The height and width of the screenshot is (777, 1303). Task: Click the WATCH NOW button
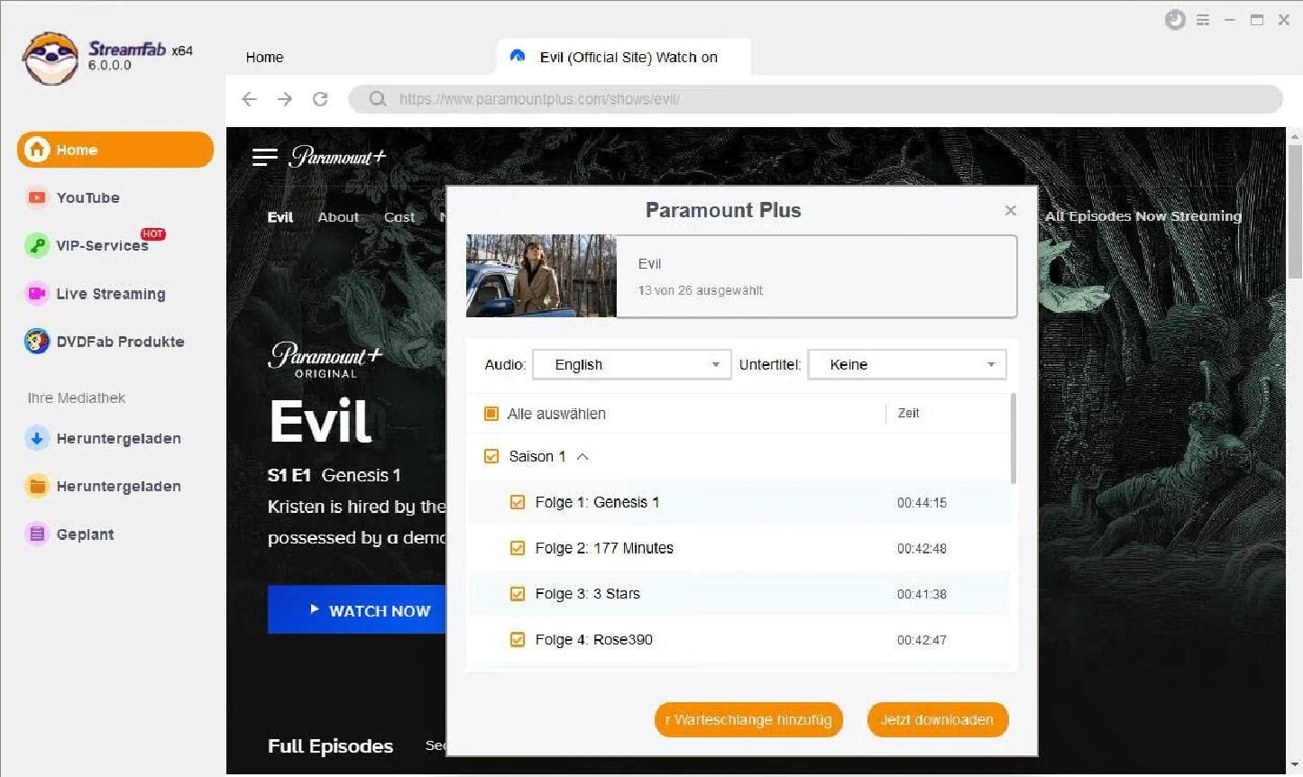tap(357, 610)
